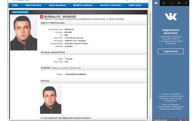
Task: Follow the Перейти на сайт link
Action: [160, 120]
